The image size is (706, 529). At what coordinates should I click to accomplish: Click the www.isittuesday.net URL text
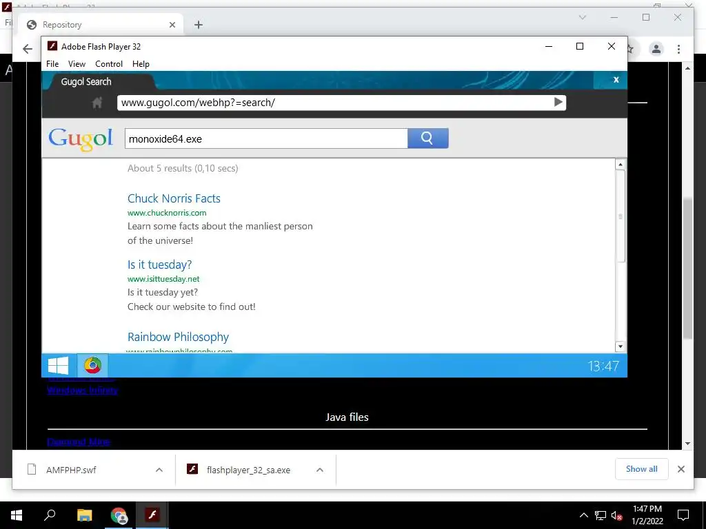(x=163, y=279)
